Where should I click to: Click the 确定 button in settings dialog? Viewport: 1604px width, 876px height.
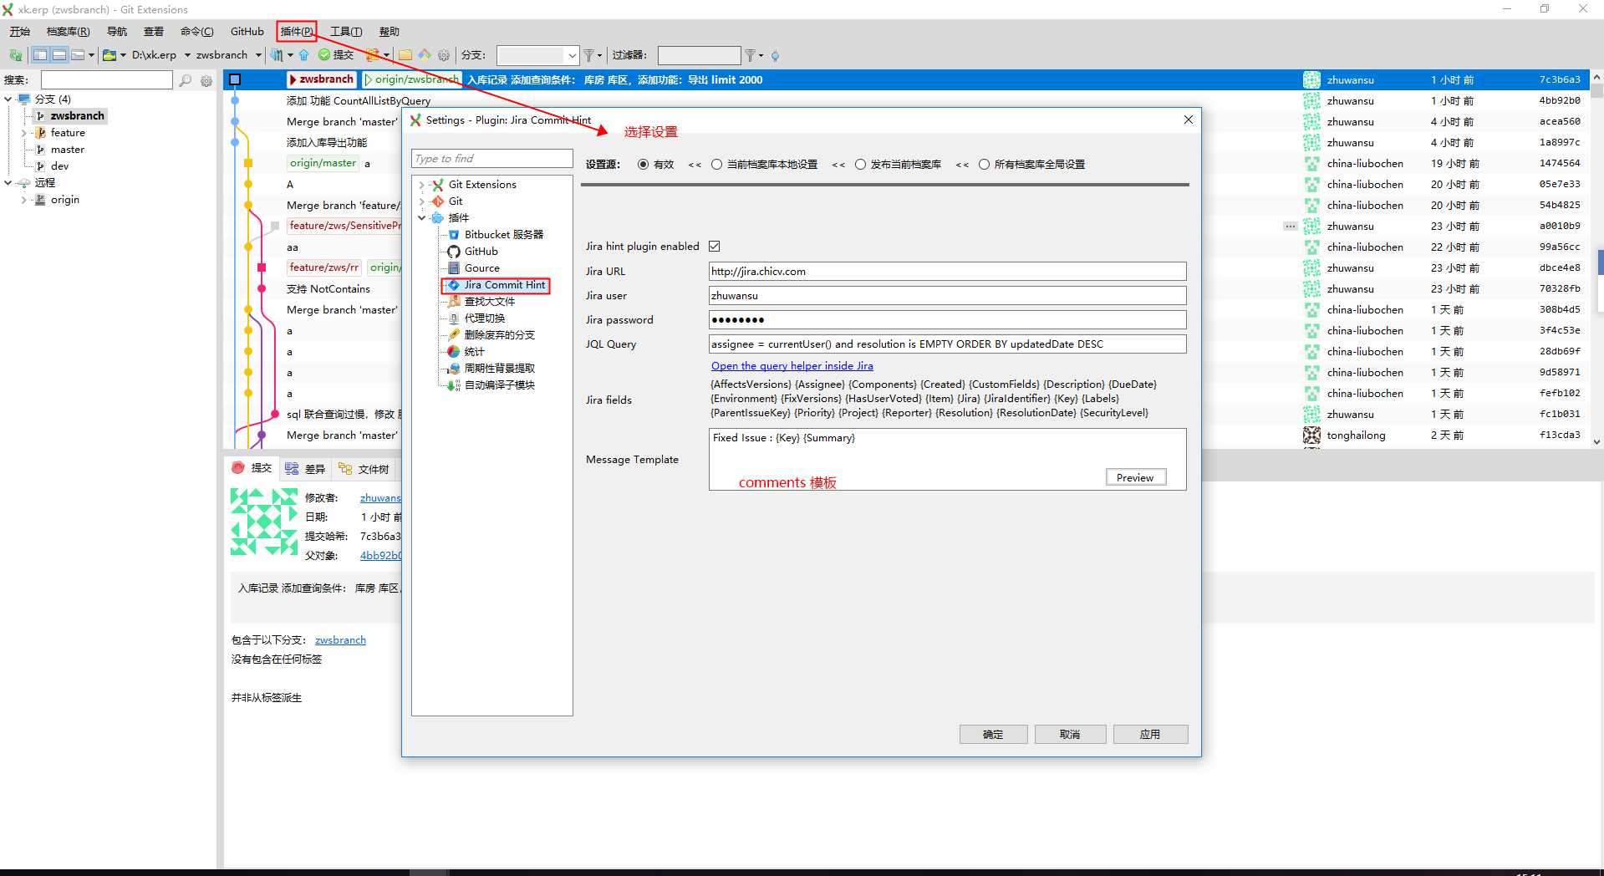pyautogui.click(x=993, y=734)
